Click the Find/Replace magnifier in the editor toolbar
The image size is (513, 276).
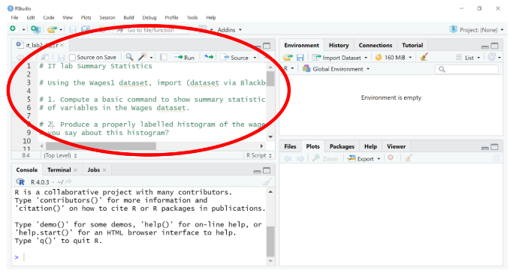pos(129,57)
